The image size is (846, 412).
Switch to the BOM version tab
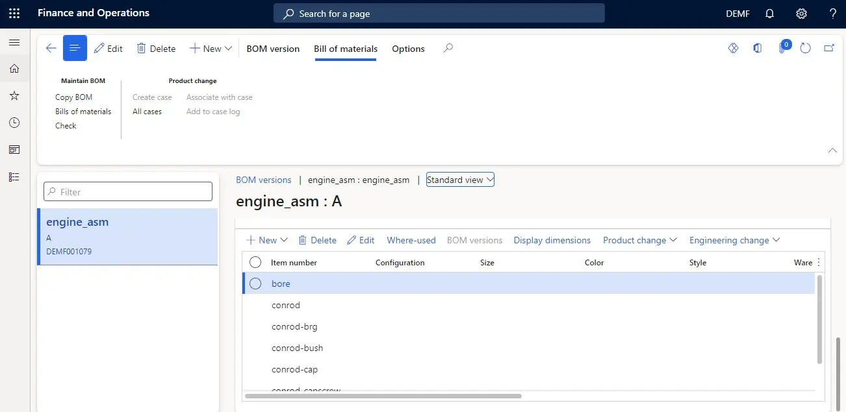point(273,49)
